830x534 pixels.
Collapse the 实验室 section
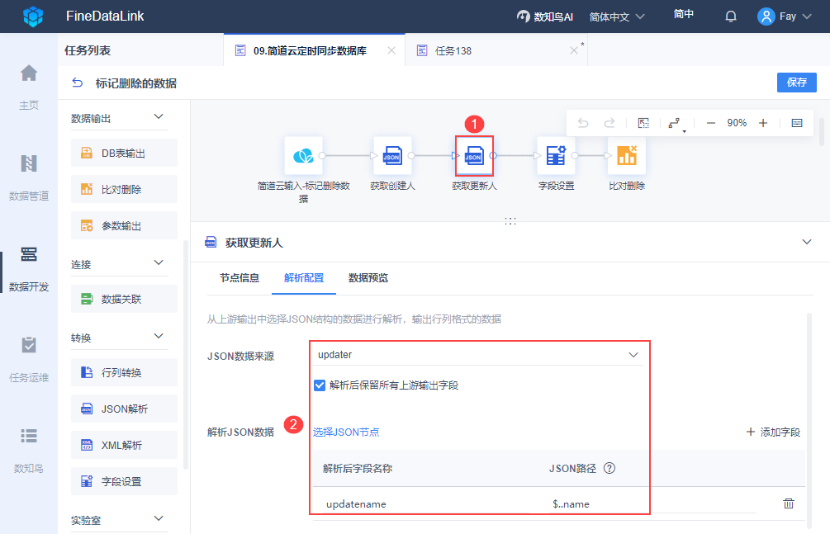click(159, 518)
